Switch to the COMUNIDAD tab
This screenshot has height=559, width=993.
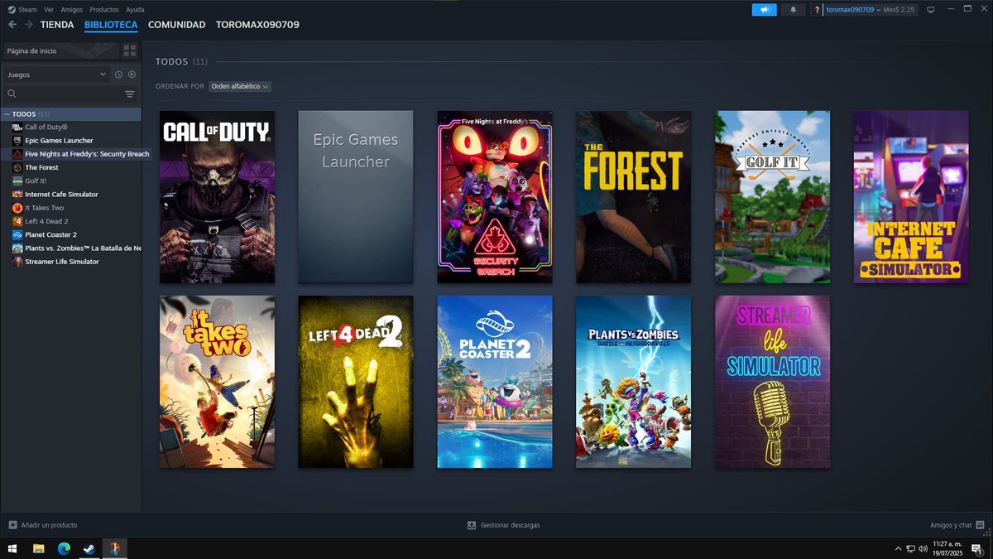pos(176,25)
